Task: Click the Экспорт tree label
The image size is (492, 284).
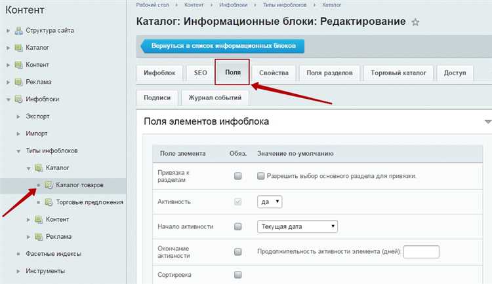Action: pyautogui.click(x=37, y=116)
